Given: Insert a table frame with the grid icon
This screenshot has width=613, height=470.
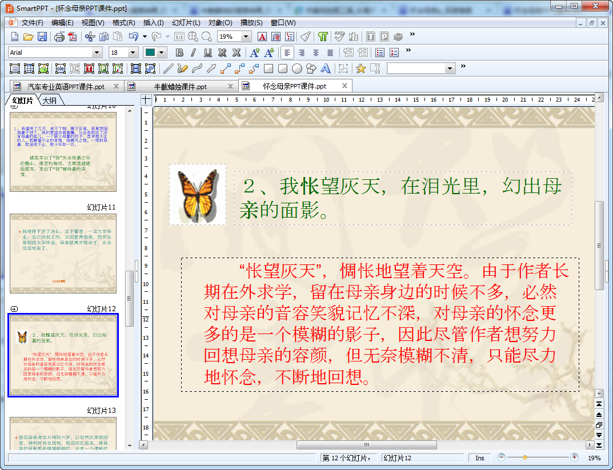Looking at the screenshot, I should 29,69.
